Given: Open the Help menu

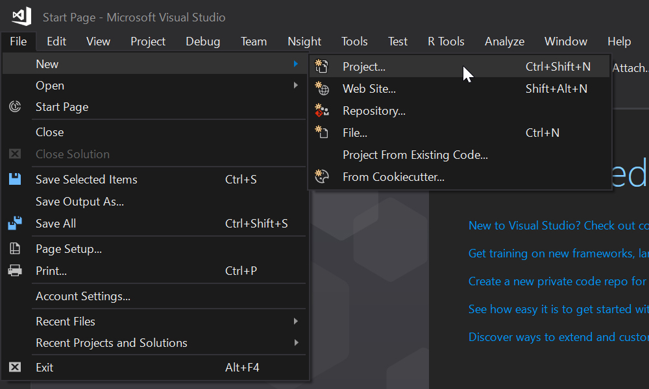Looking at the screenshot, I should (619, 41).
